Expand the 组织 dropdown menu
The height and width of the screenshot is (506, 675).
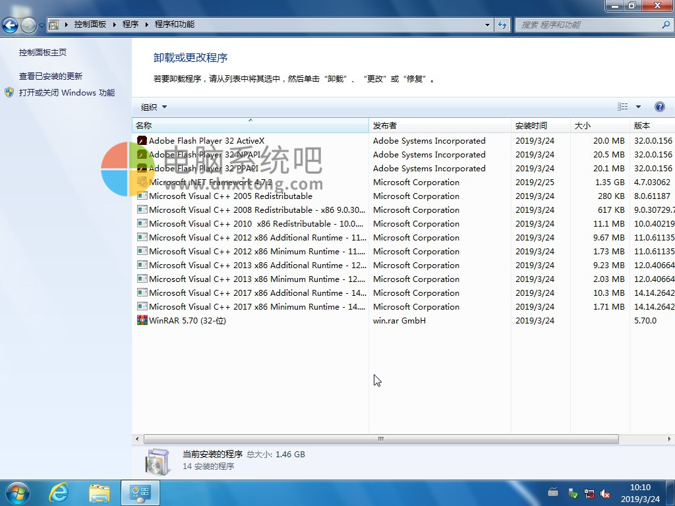(154, 107)
